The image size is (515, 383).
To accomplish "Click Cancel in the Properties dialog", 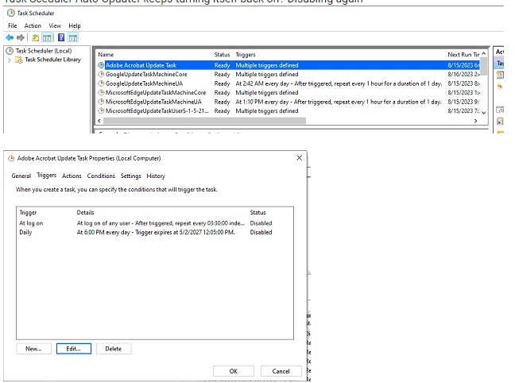I will tap(281, 371).
